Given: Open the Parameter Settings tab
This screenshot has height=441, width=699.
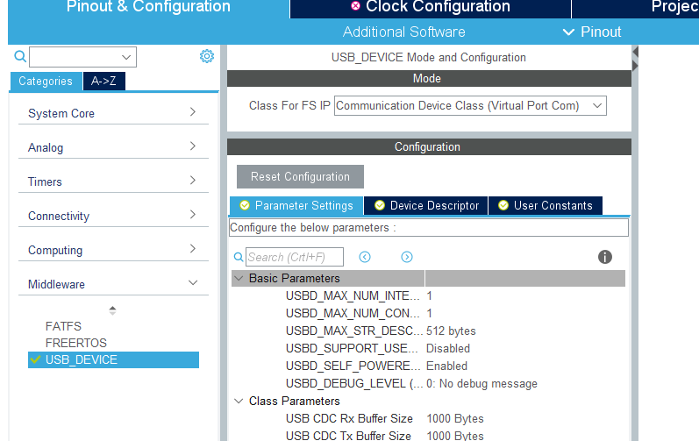Looking at the screenshot, I should tap(296, 205).
